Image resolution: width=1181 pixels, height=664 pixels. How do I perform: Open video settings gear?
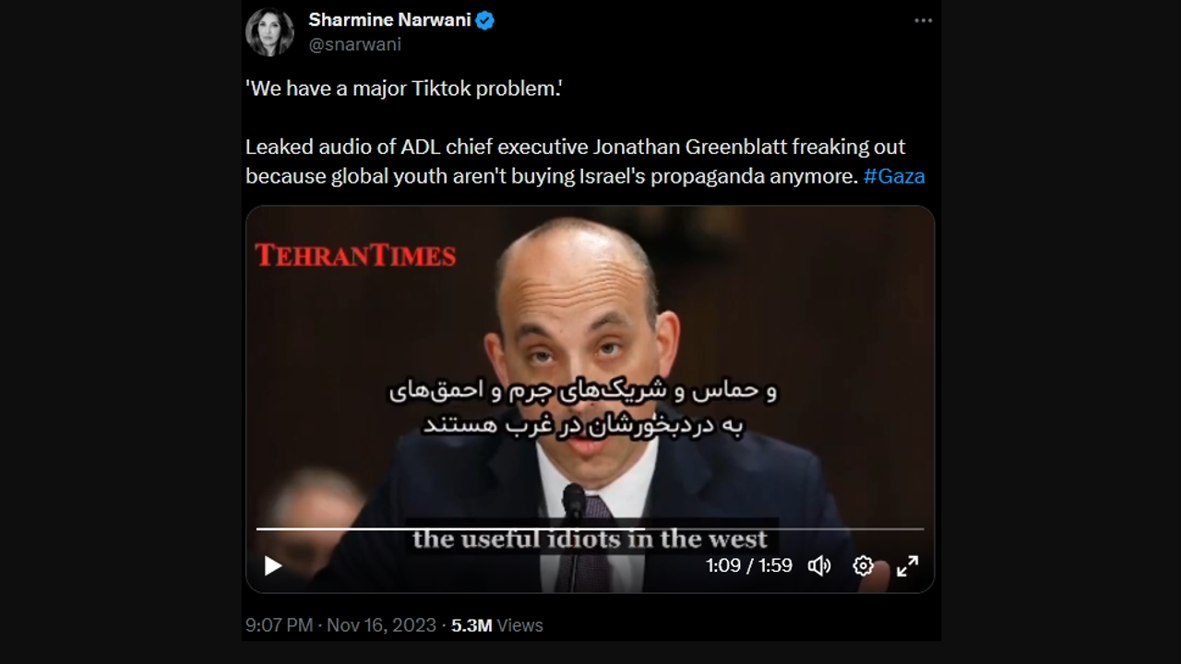863,565
